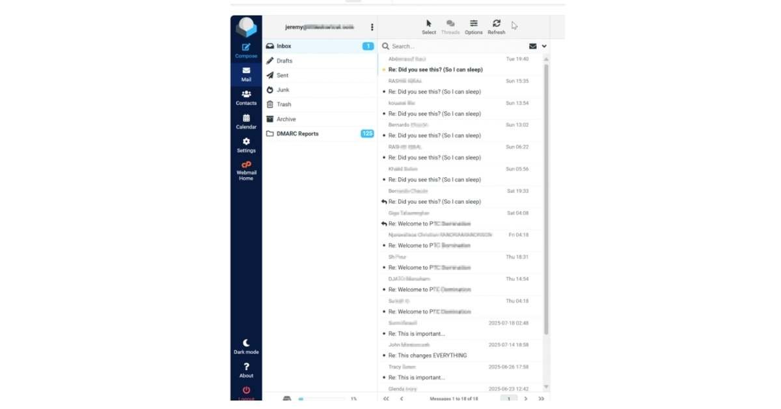Open the message received Sun 13:54
Screen dimensions: 781x409
coord(459,109)
